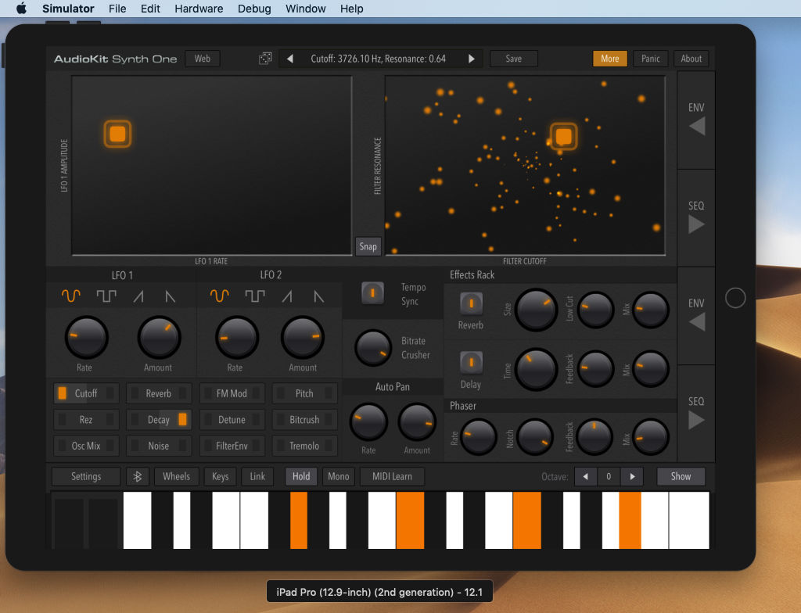
Task: Toggle Tempo Sync switch
Action: (372, 293)
